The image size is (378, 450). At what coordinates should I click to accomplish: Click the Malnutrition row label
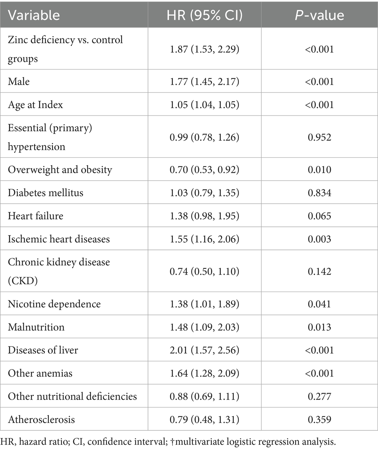[x=36, y=327]
